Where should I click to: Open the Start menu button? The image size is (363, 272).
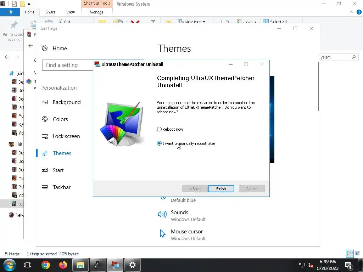point(10,265)
